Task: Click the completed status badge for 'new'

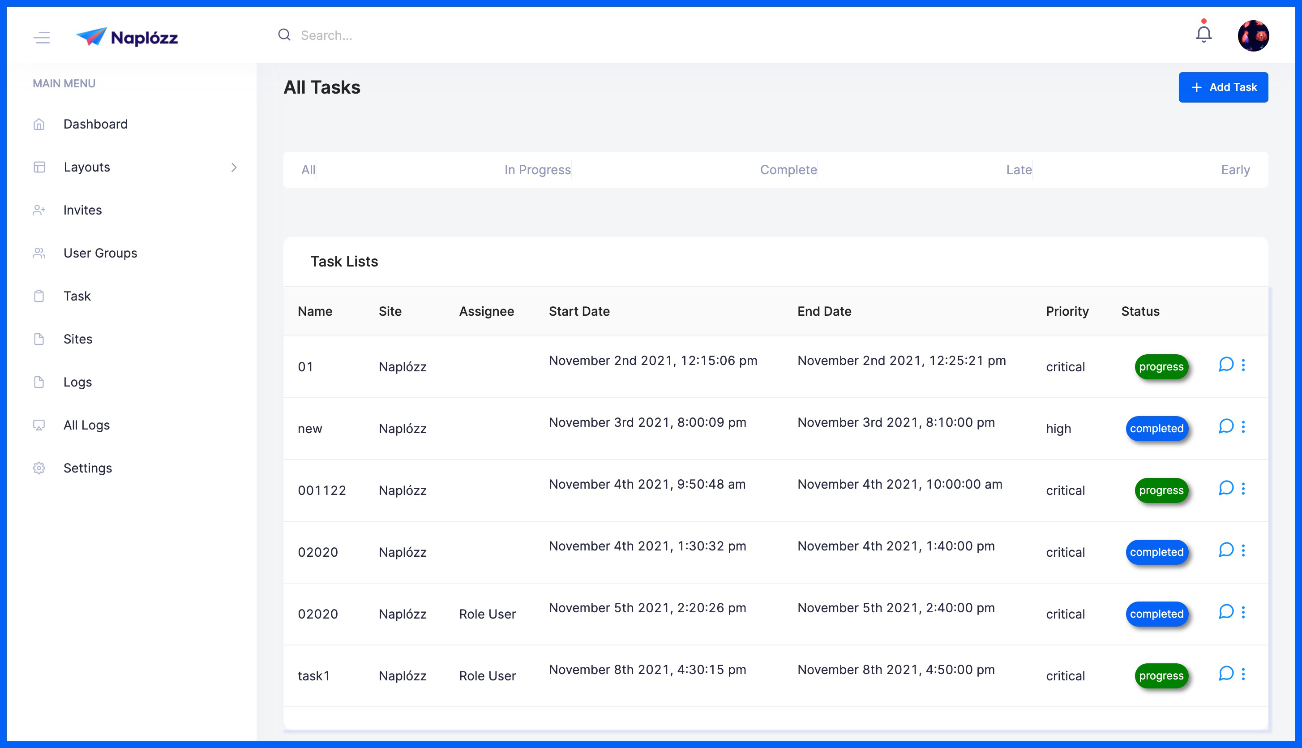Action: (1156, 429)
